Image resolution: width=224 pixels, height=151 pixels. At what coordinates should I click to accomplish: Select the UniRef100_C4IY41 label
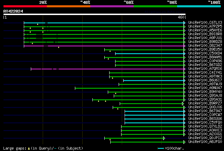point(205,73)
